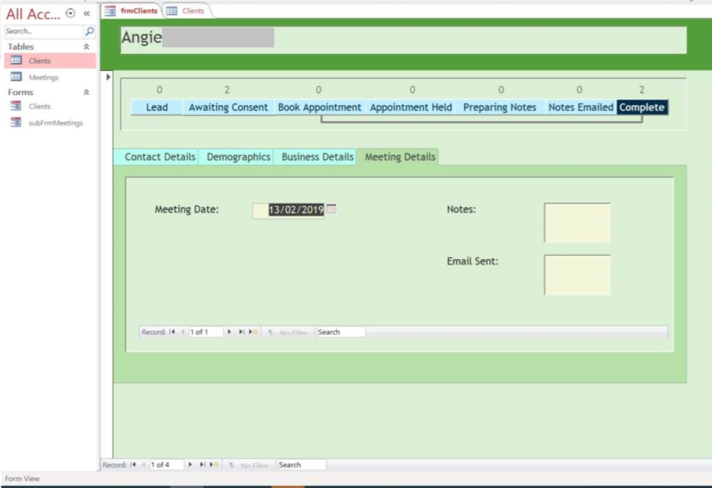Go to previous record in main form navigator
The width and height of the screenshot is (712, 488).
[144, 464]
